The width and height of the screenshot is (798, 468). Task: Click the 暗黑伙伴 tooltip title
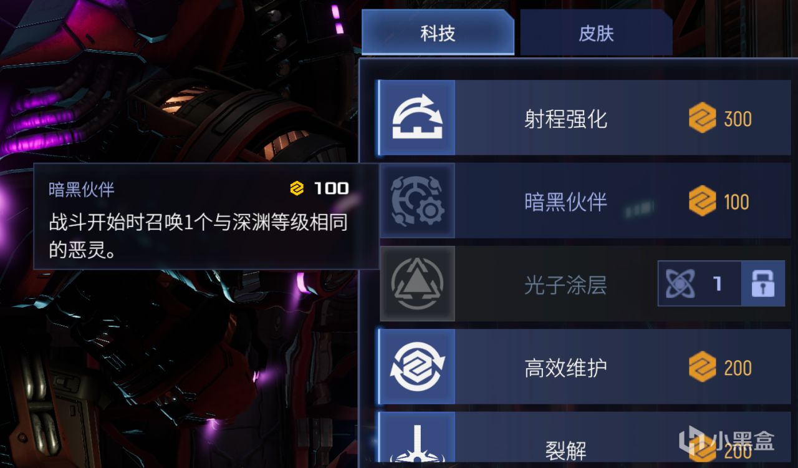(82, 189)
